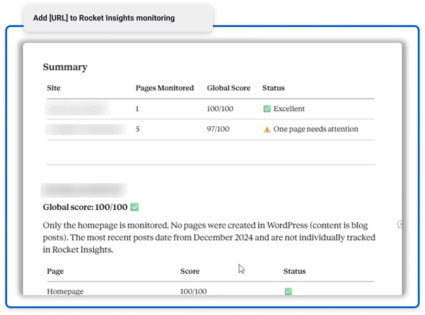Click the Summary table 'Status' column header
The image size is (425, 315).
tap(273, 88)
